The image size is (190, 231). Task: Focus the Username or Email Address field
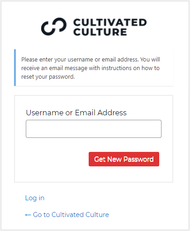pos(94,129)
